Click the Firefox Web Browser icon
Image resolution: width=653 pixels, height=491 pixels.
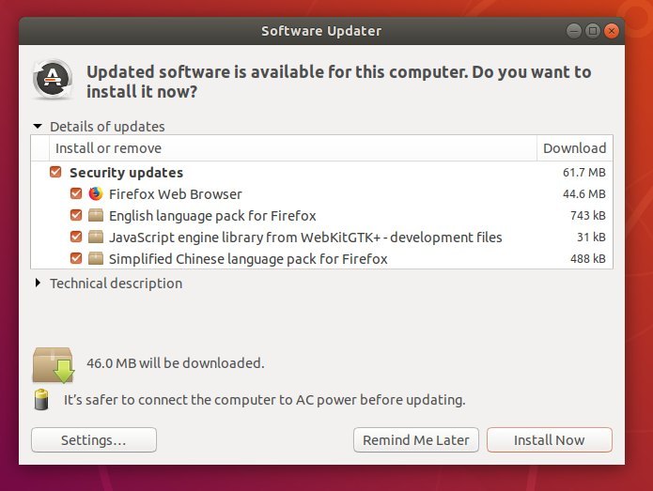click(x=96, y=193)
